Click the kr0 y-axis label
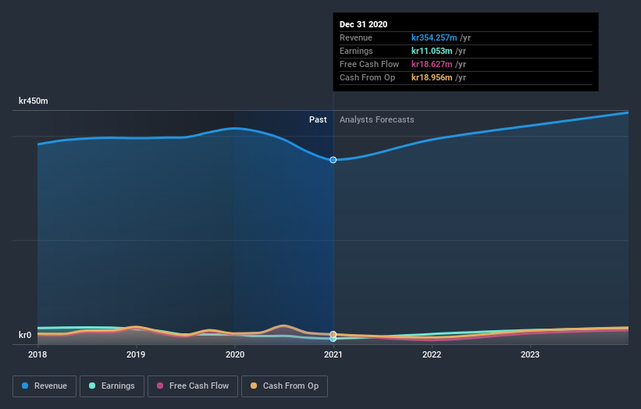Screen dimensions: 641x409 [25, 335]
